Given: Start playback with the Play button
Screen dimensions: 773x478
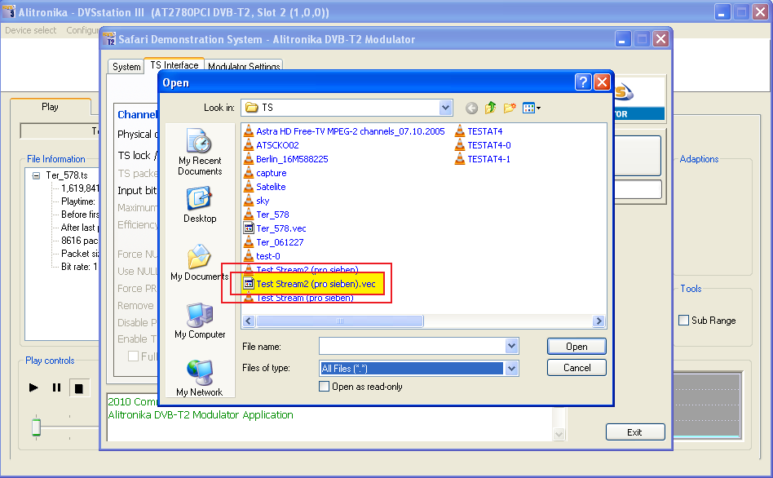Looking at the screenshot, I should 33,387.
